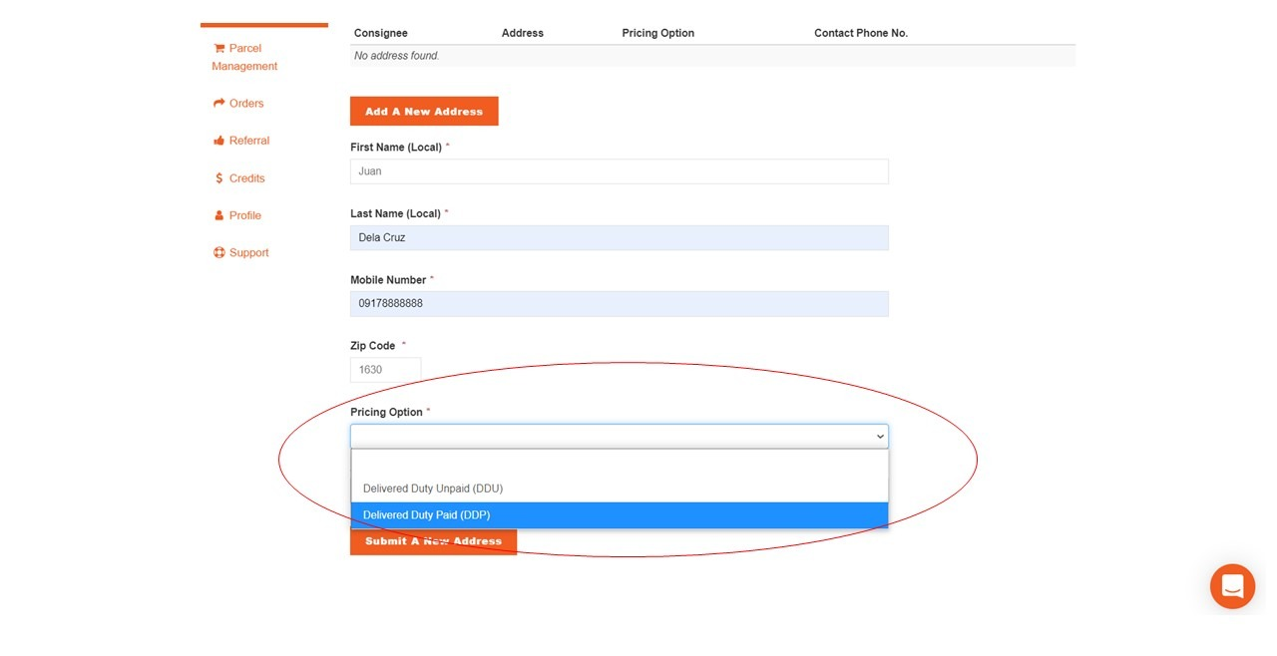
Task: Click the Pricing Option table header
Action: 658,33
